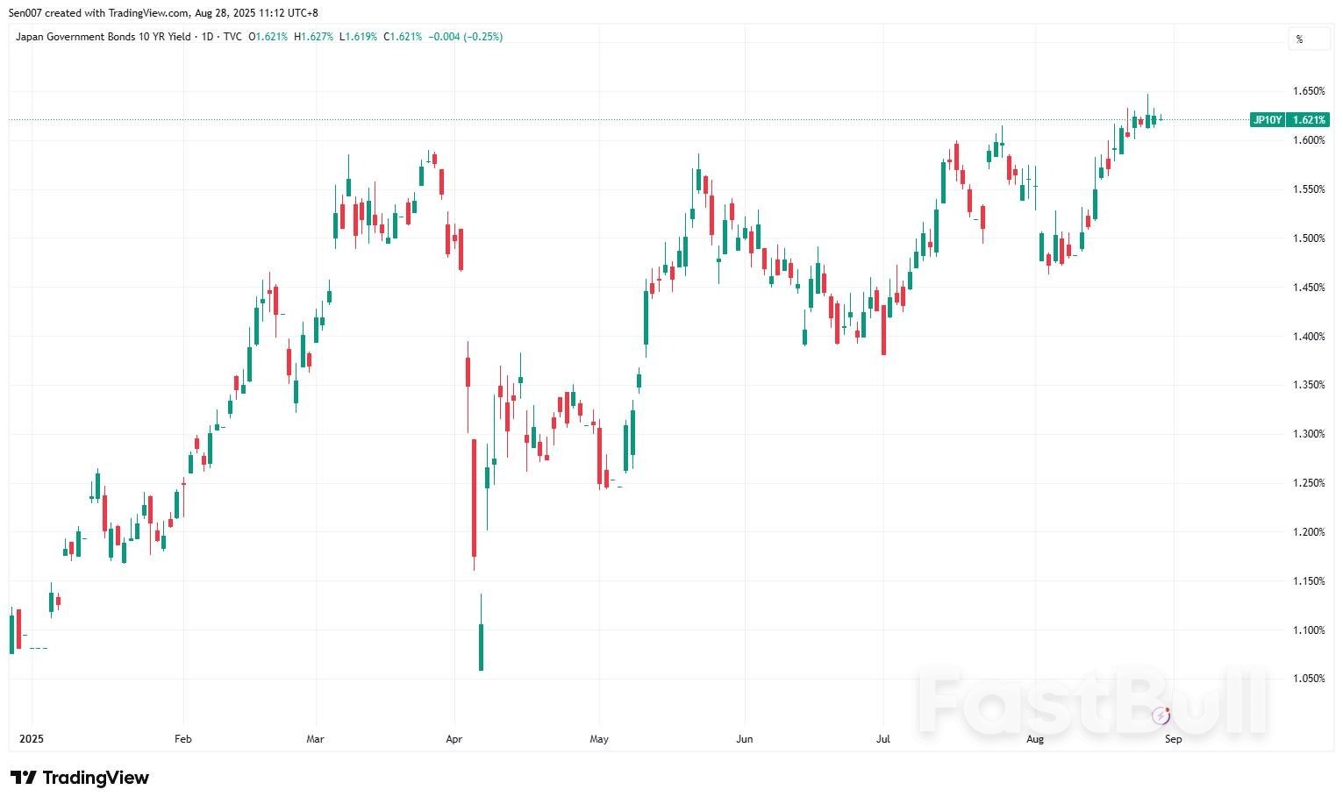Click the closing value C1.621% in legend
Image resolution: width=1343 pixels, height=804 pixels.
tap(403, 37)
